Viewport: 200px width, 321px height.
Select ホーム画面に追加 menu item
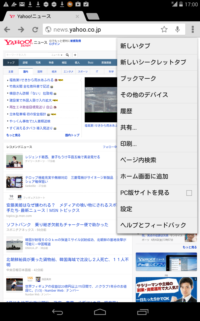[157, 177]
